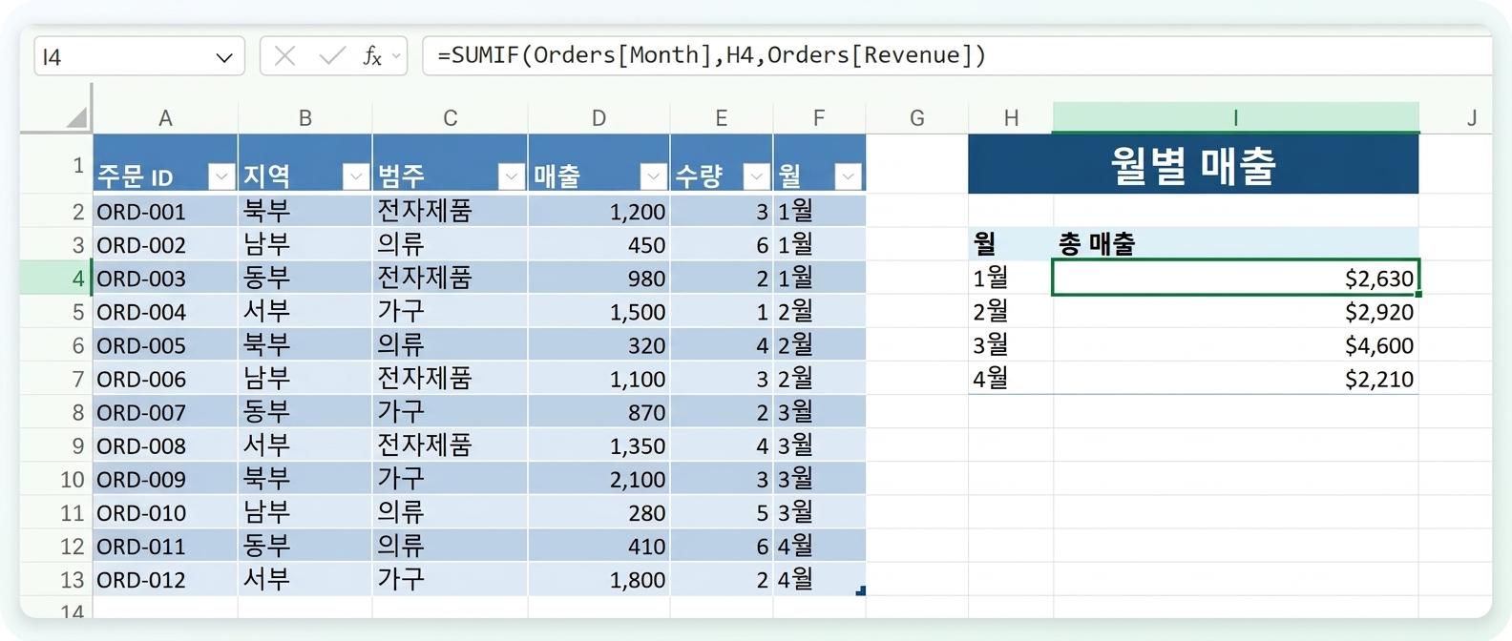Select column I header

click(x=1235, y=117)
